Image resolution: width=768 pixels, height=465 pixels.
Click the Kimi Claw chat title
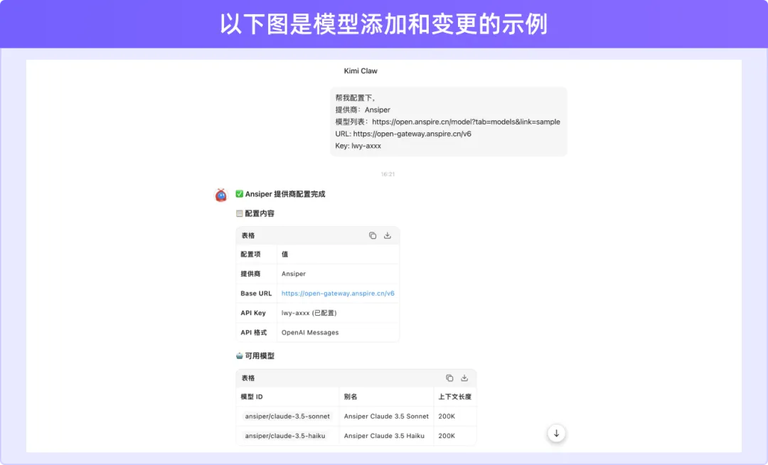361,71
